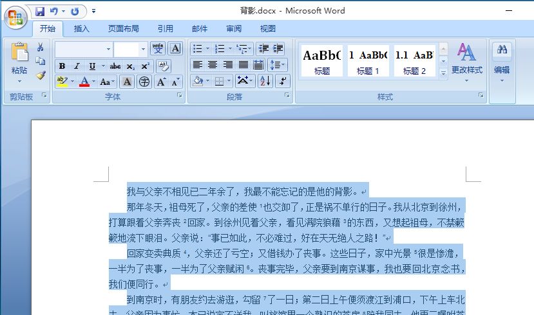Open font name dropdown arrow
This screenshot has width=534, height=315.
(108, 49)
